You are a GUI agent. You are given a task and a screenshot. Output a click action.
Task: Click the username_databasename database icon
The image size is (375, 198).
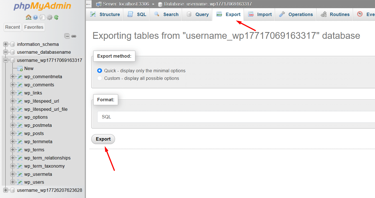tap(12, 52)
